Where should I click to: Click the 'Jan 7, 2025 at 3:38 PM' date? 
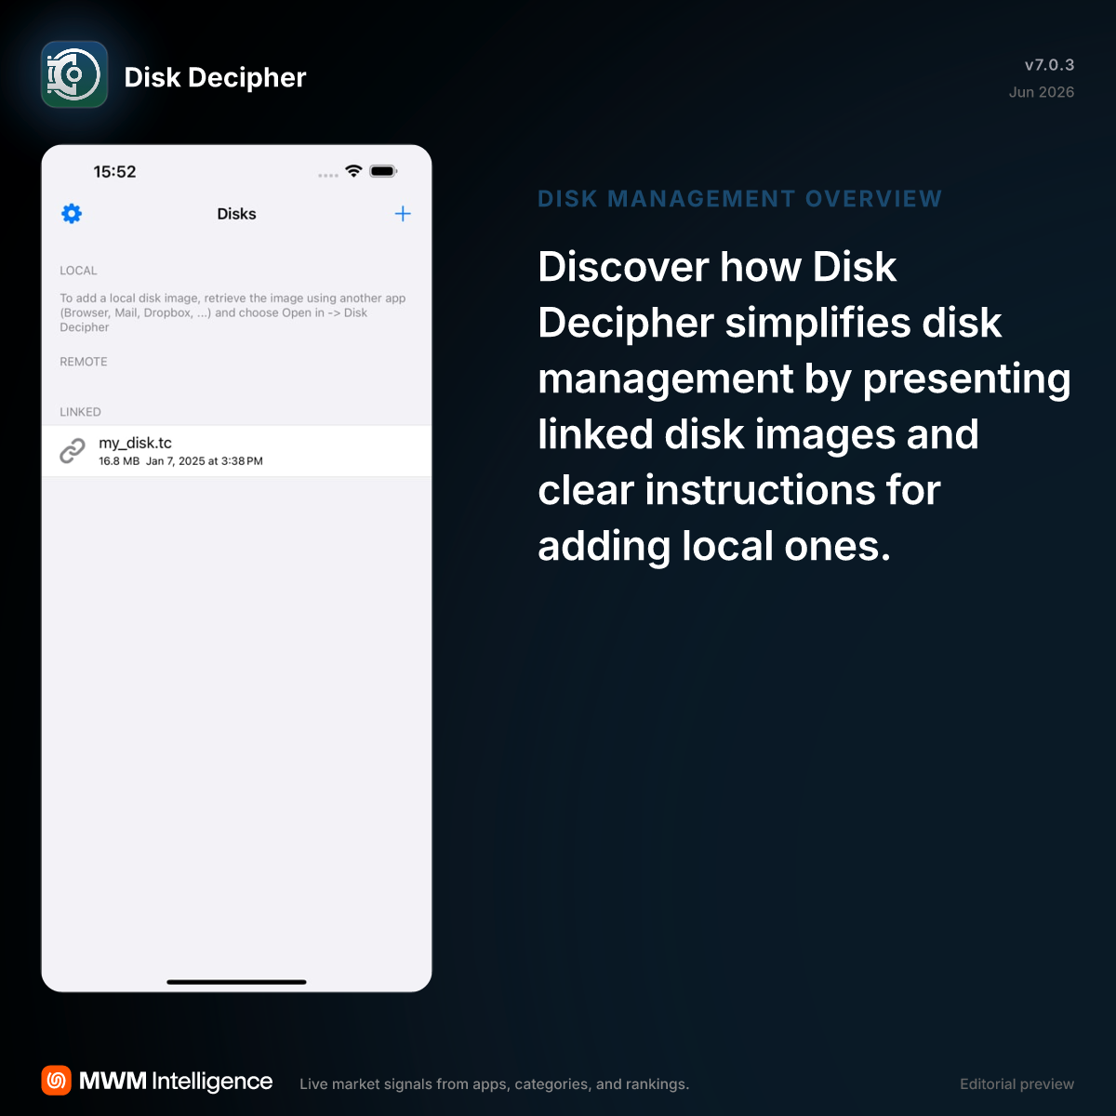(x=205, y=461)
